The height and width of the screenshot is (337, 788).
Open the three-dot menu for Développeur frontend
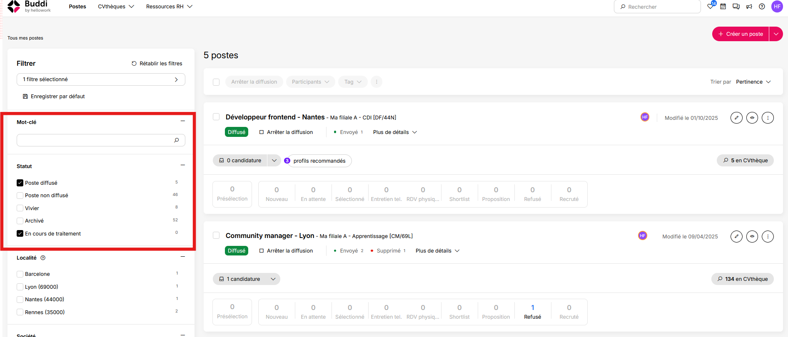coord(768,118)
